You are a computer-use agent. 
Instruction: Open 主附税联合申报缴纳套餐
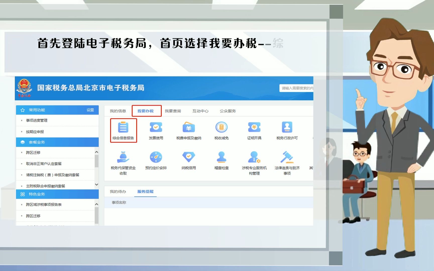45,186
